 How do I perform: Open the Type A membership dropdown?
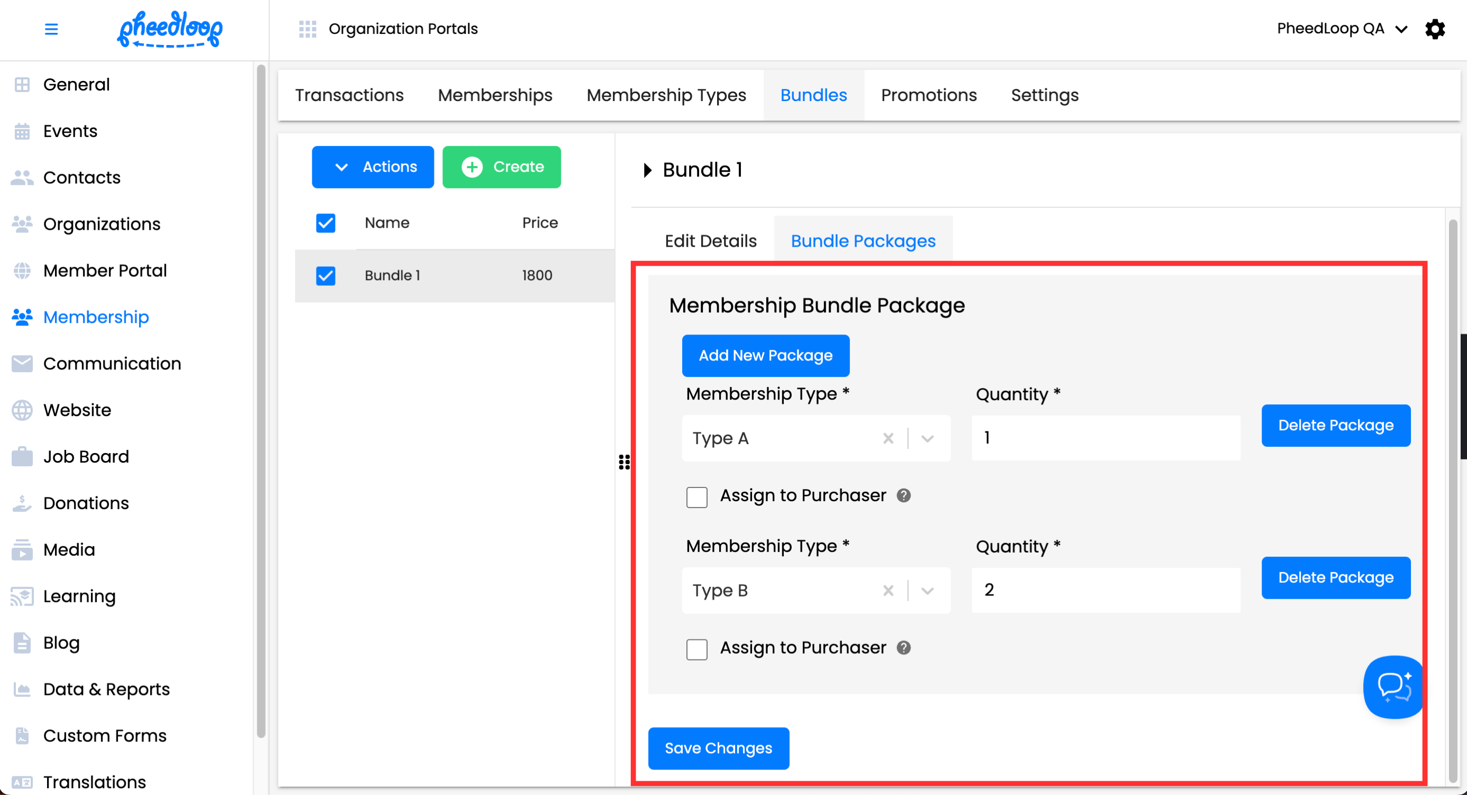927,438
